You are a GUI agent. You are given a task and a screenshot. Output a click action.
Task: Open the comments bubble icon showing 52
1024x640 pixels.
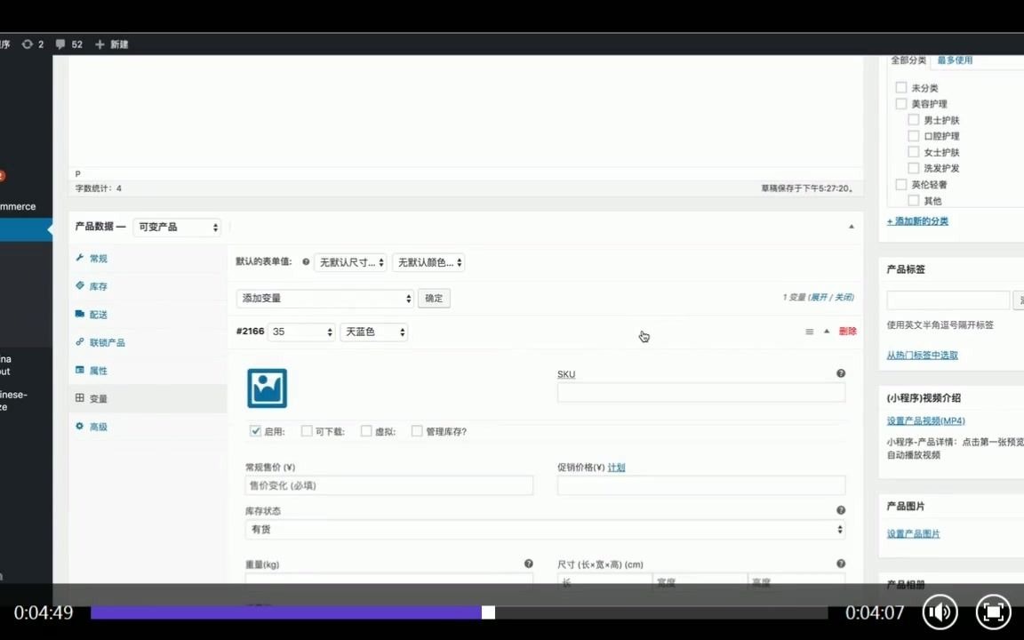point(60,44)
